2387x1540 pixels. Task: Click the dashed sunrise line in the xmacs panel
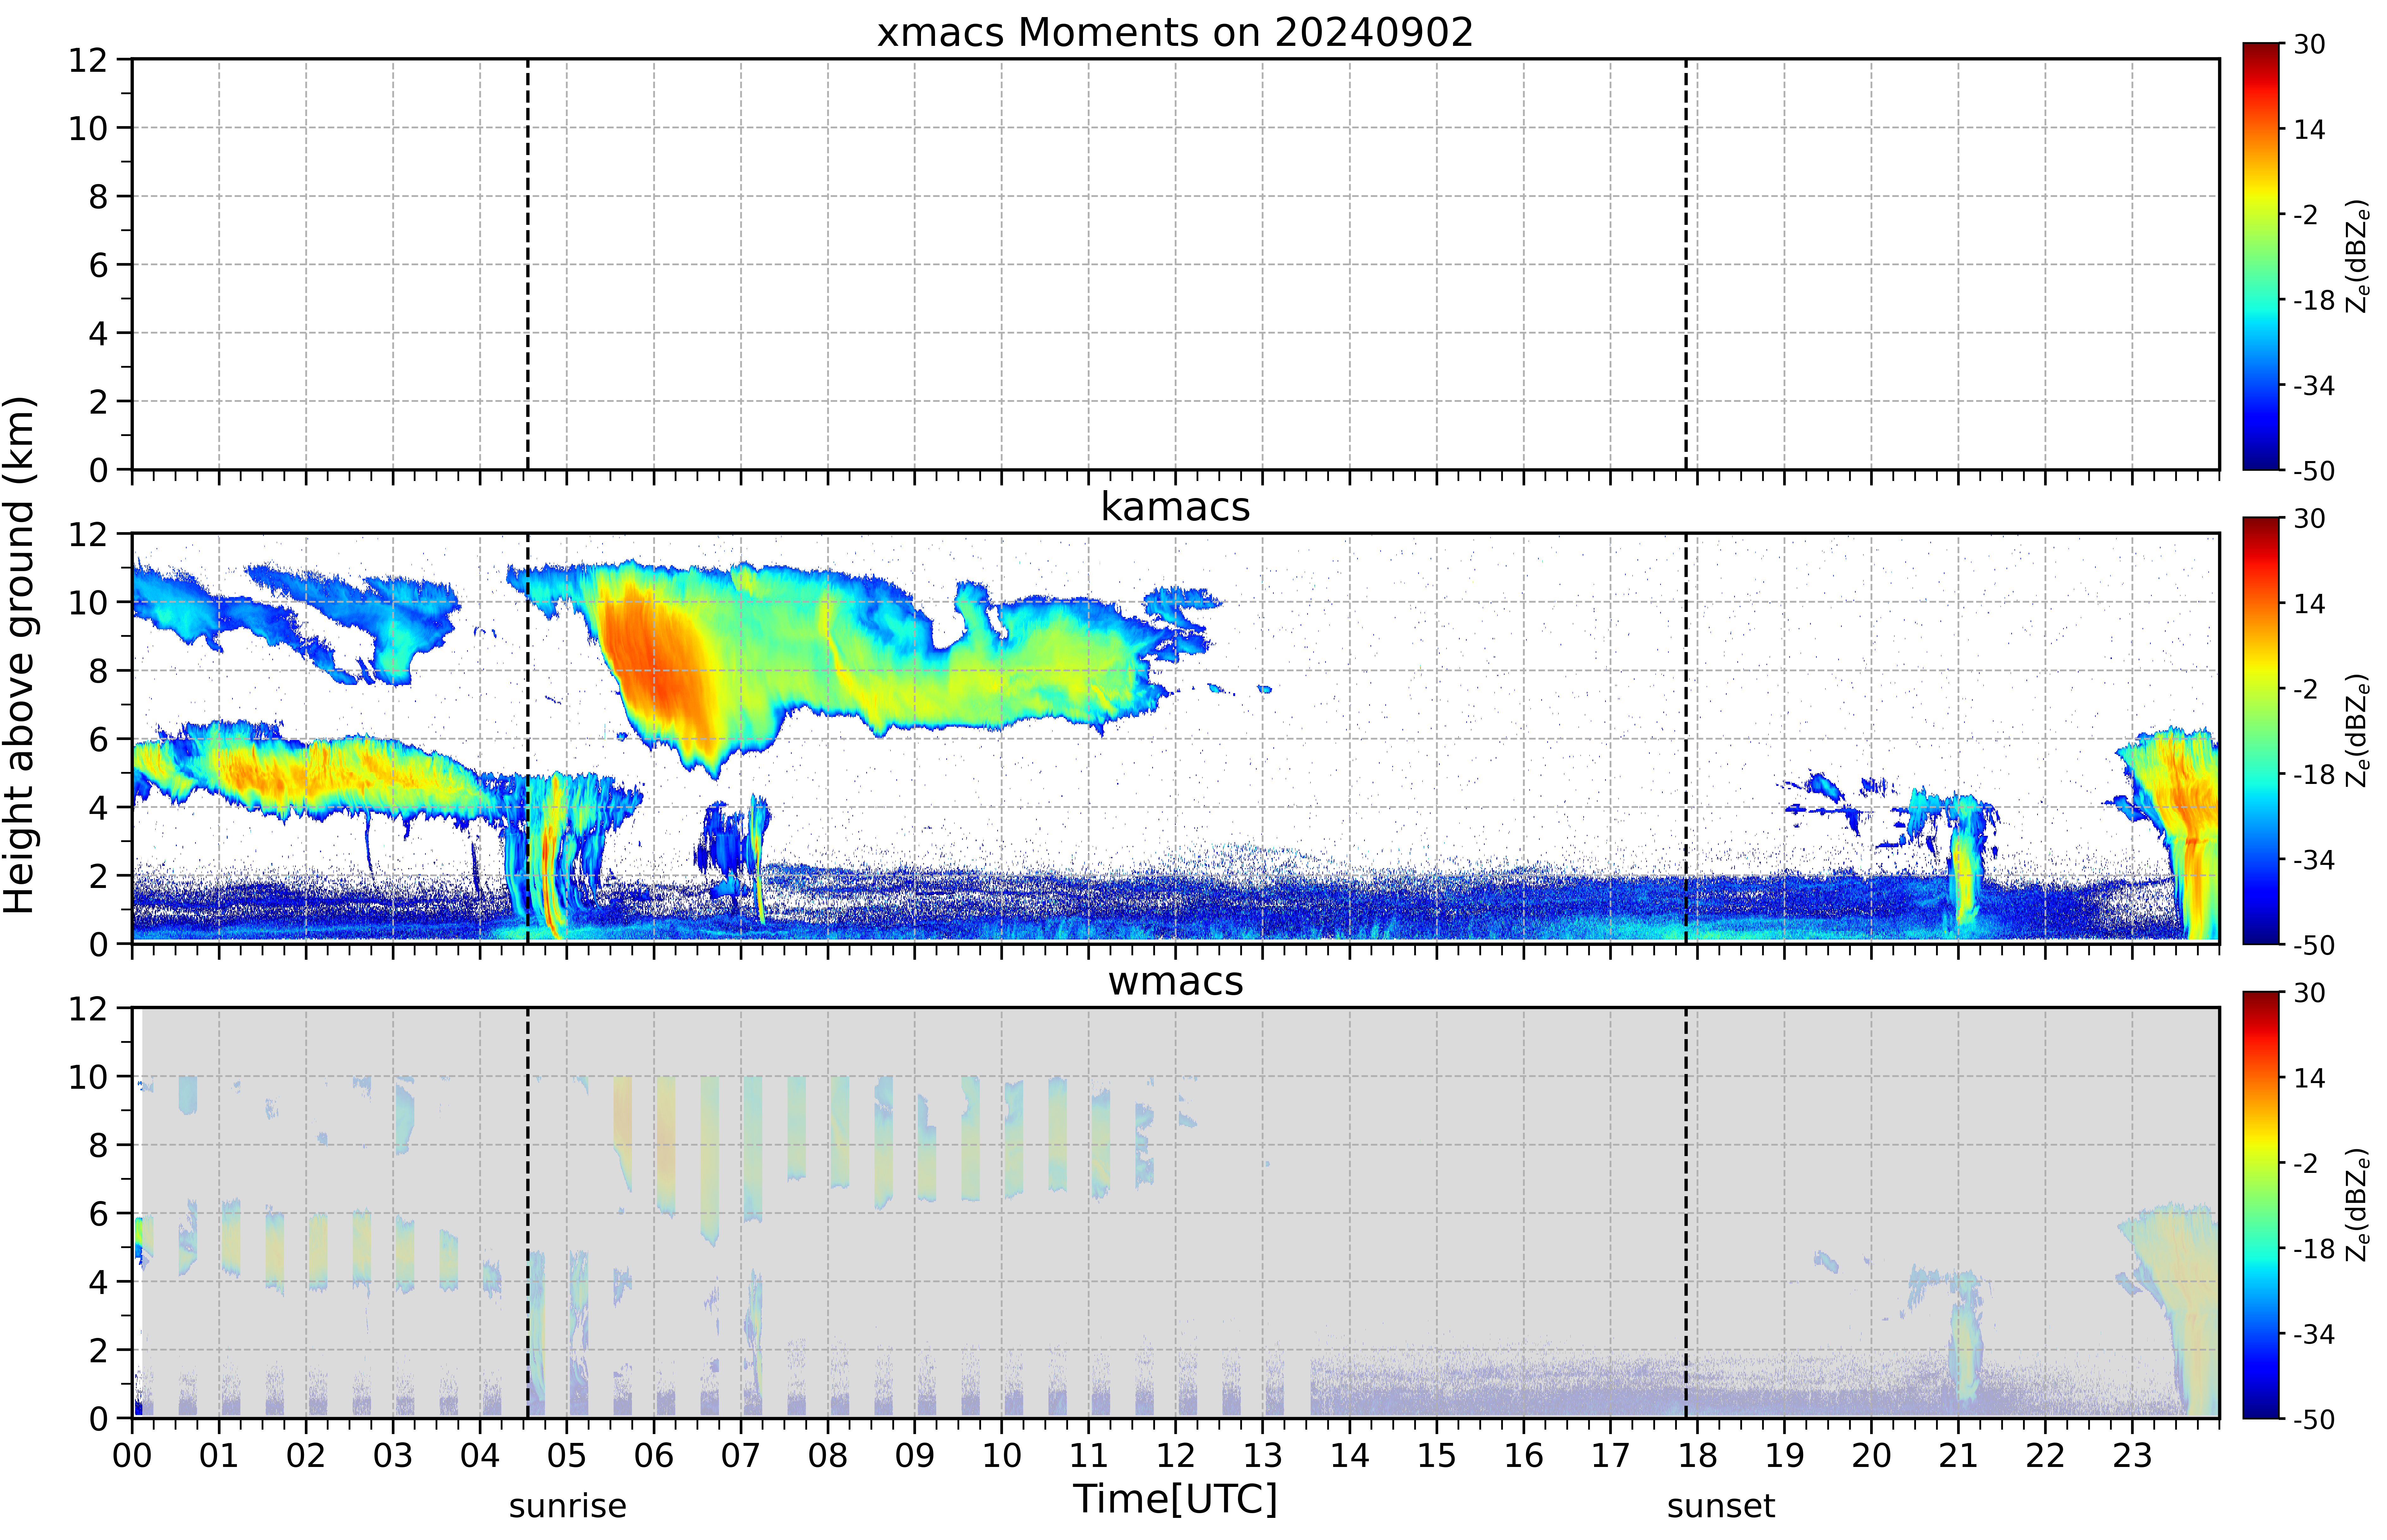527,264
